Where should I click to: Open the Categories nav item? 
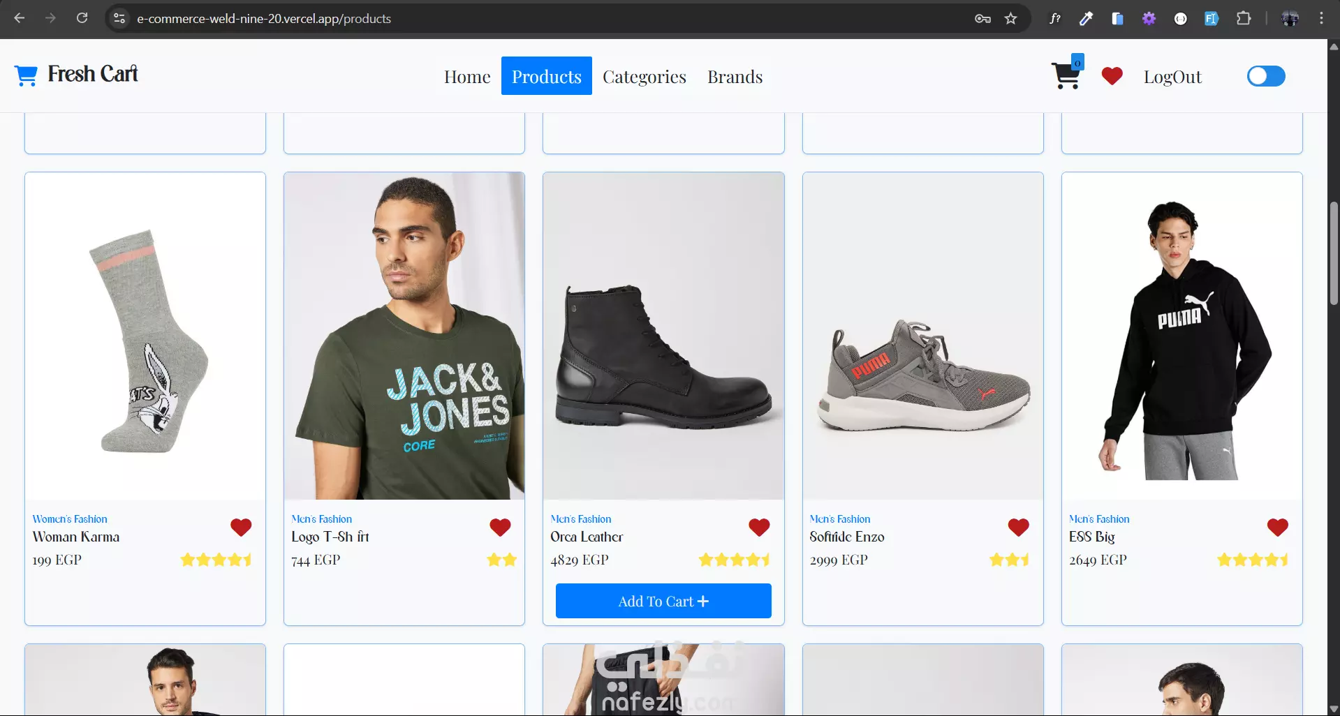point(645,76)
